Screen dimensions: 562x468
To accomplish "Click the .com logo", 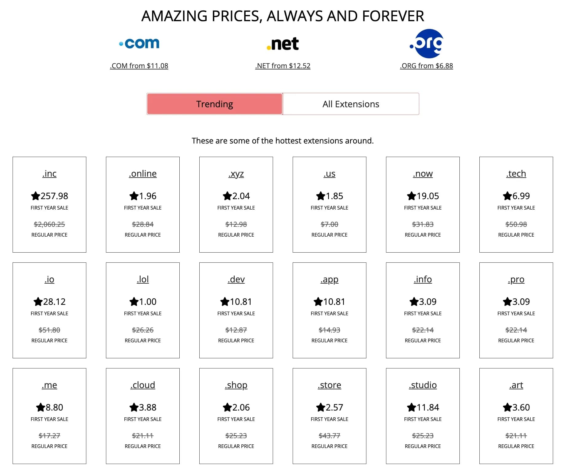I will tap(139, 43).
